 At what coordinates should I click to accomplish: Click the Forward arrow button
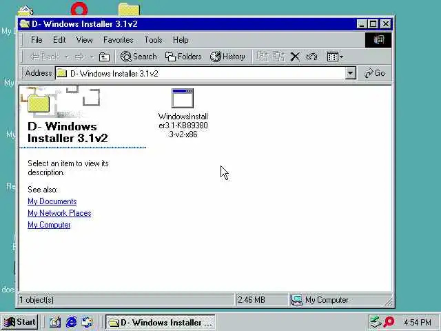point(80,57)
